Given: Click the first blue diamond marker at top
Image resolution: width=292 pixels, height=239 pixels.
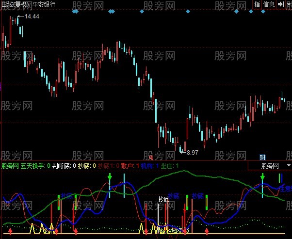Looking at the screenshot, I should coord(74,11).
